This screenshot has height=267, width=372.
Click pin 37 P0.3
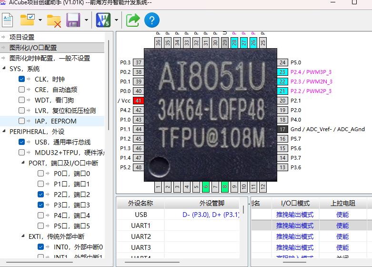tap(138, 62)
